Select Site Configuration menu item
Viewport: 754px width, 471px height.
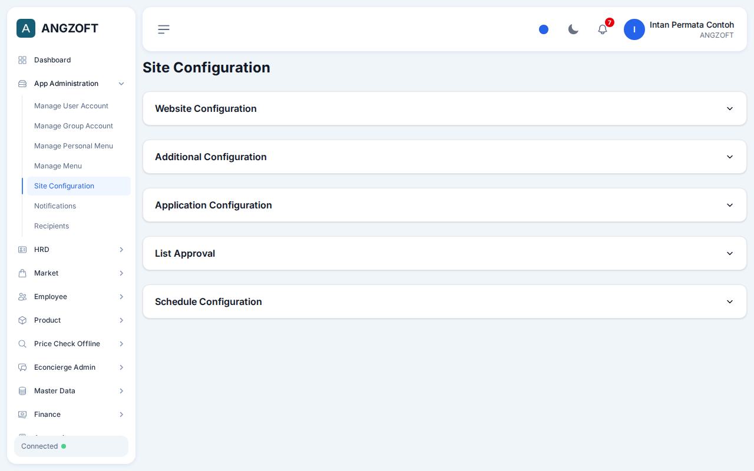[x=79, y=186]
